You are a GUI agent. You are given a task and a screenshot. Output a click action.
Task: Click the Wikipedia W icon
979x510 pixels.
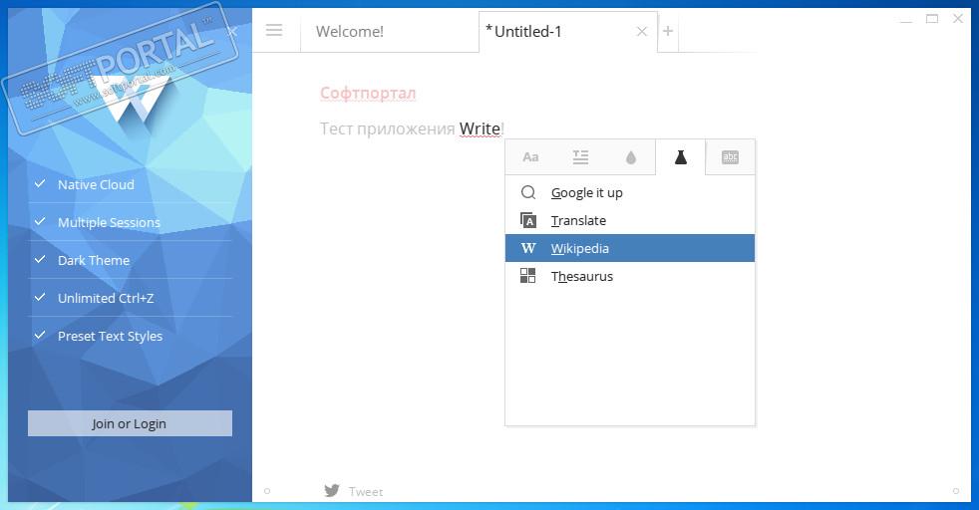528,248
